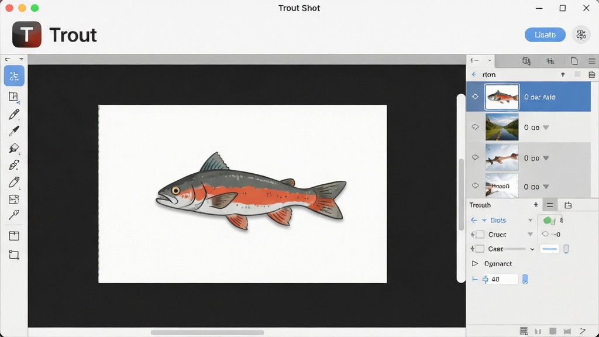The image size is (599, 337).
Task: Switch to the list view tab in Trouth panel
Action: point(550,205)
